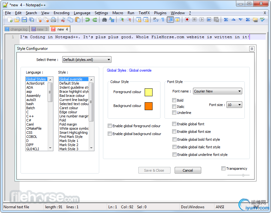Click the Copy toolbar icon
271x213 pixels.
(x=70, y=20)
